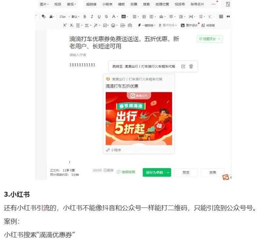The height and width of the screenshot is (241, 260).
Task: Expand the 保存为草稿 dropdown arrow
Action: (x=168, y=172)
